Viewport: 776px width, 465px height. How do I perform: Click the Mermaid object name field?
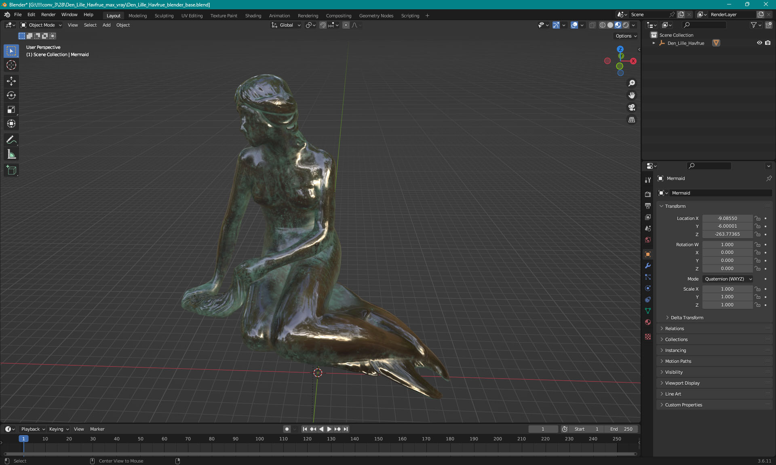[x=721, y=193]
